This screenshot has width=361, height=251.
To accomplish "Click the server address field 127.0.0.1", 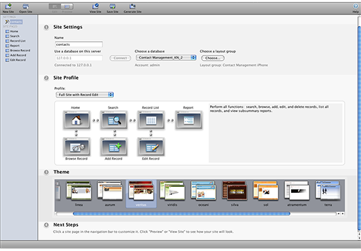I will click(78, 58).
